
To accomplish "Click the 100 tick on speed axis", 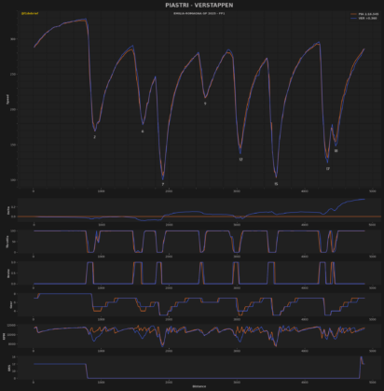I will pos(13,180).
